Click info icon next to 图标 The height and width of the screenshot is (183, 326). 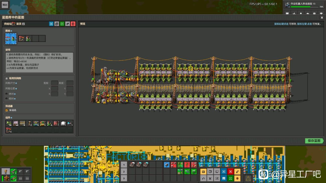12,31
